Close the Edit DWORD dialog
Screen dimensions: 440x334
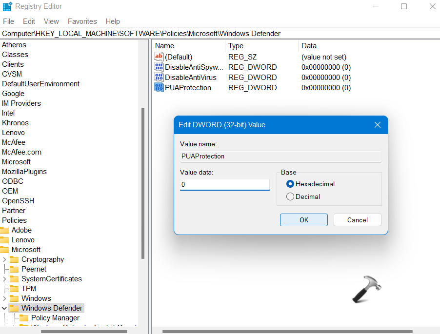point(378,125)
